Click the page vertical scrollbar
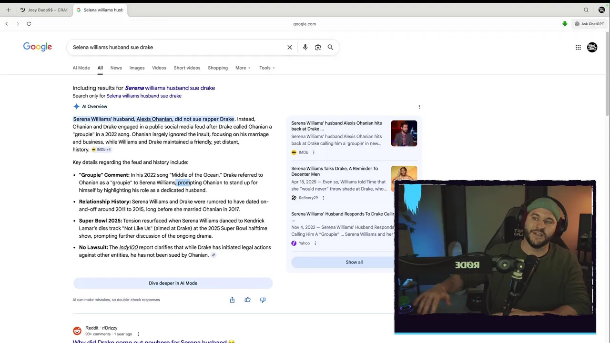 click(607, 74)
